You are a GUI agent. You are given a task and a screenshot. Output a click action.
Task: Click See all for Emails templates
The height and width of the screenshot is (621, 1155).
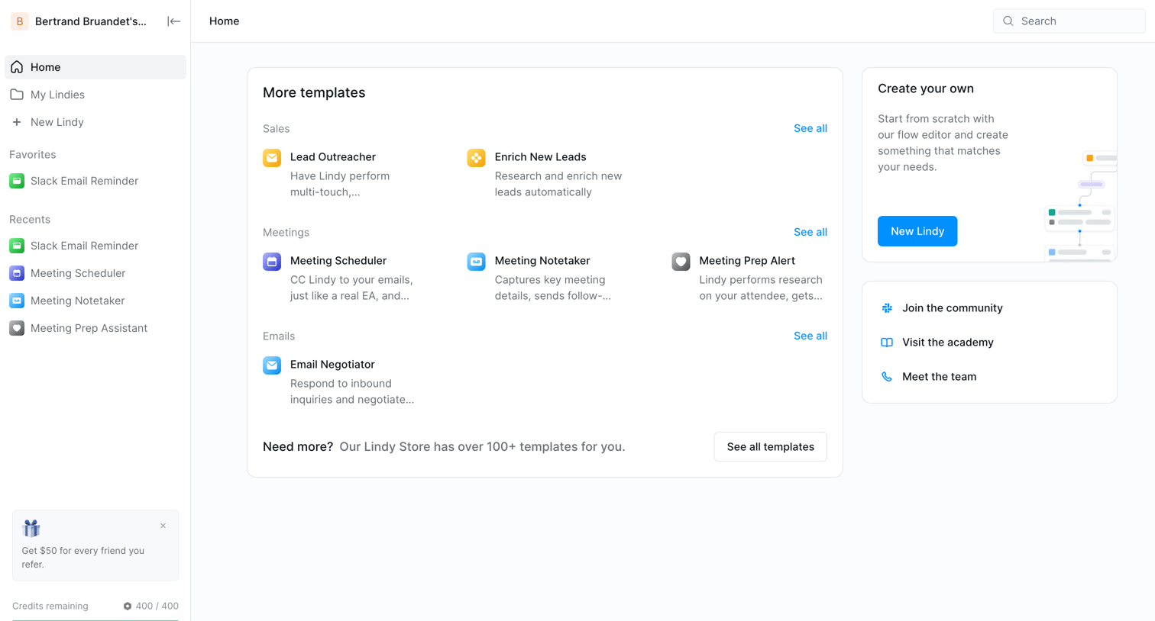(810, 336)
